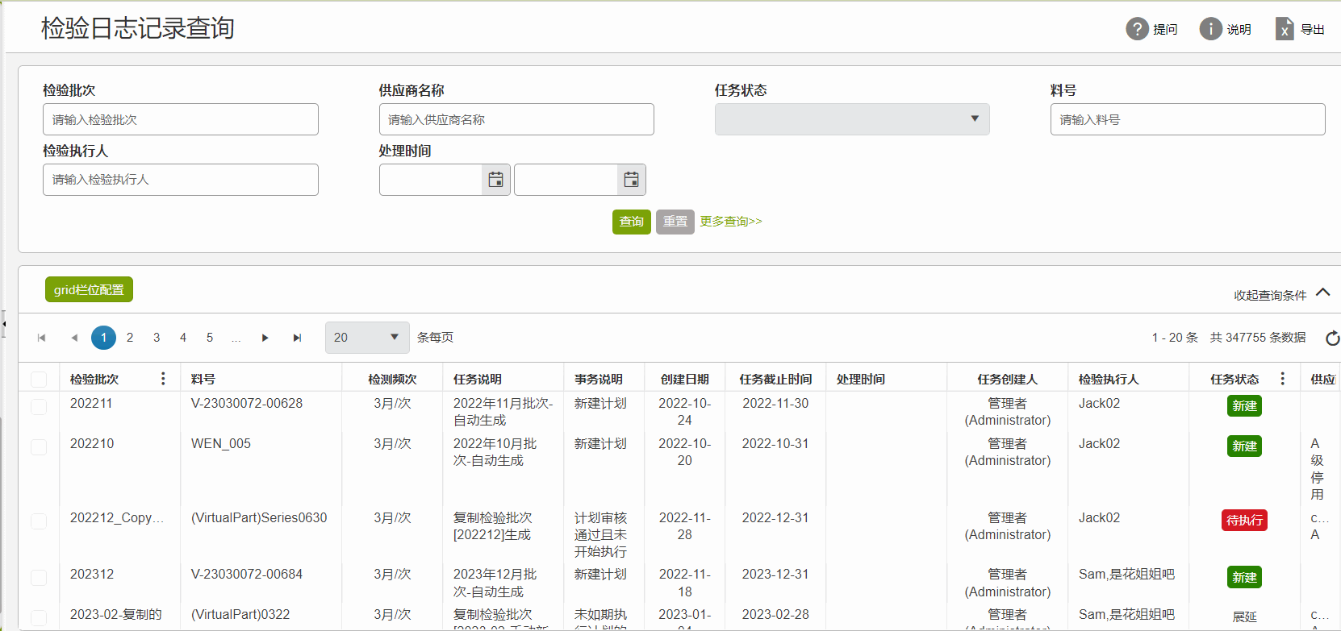
Task: Open the start date calendar picker
Action: [x=495, y=180]
